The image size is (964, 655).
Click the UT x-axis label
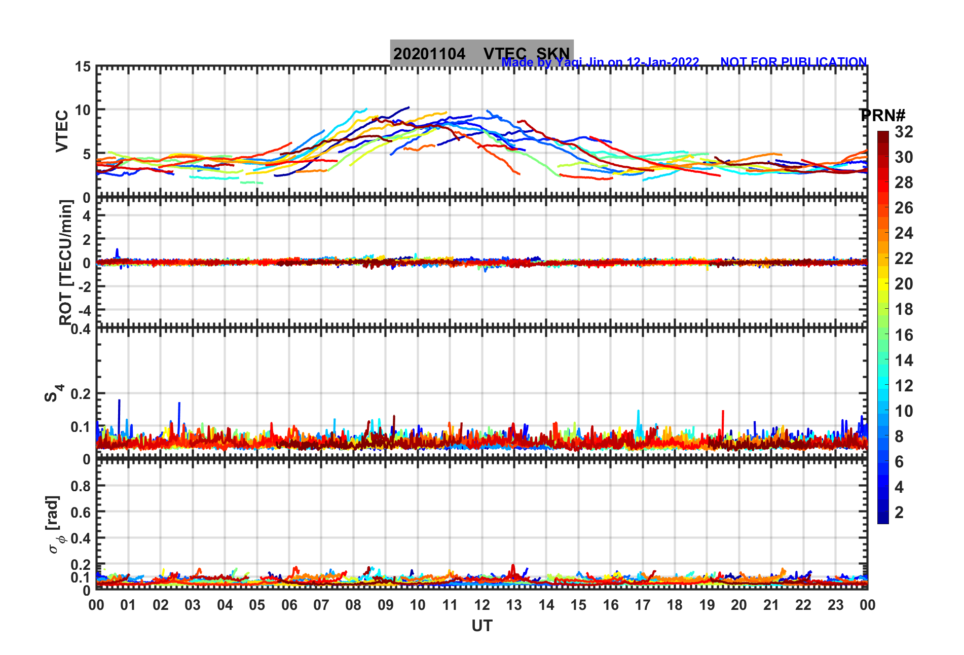point(482,626)
